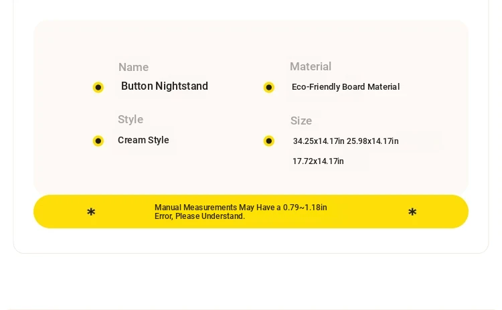
Task: Click the bullet beside Cream Style
Action: click(98, 141)
